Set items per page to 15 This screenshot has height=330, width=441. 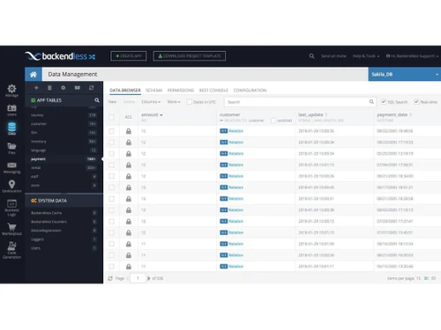tap(418, 278)
